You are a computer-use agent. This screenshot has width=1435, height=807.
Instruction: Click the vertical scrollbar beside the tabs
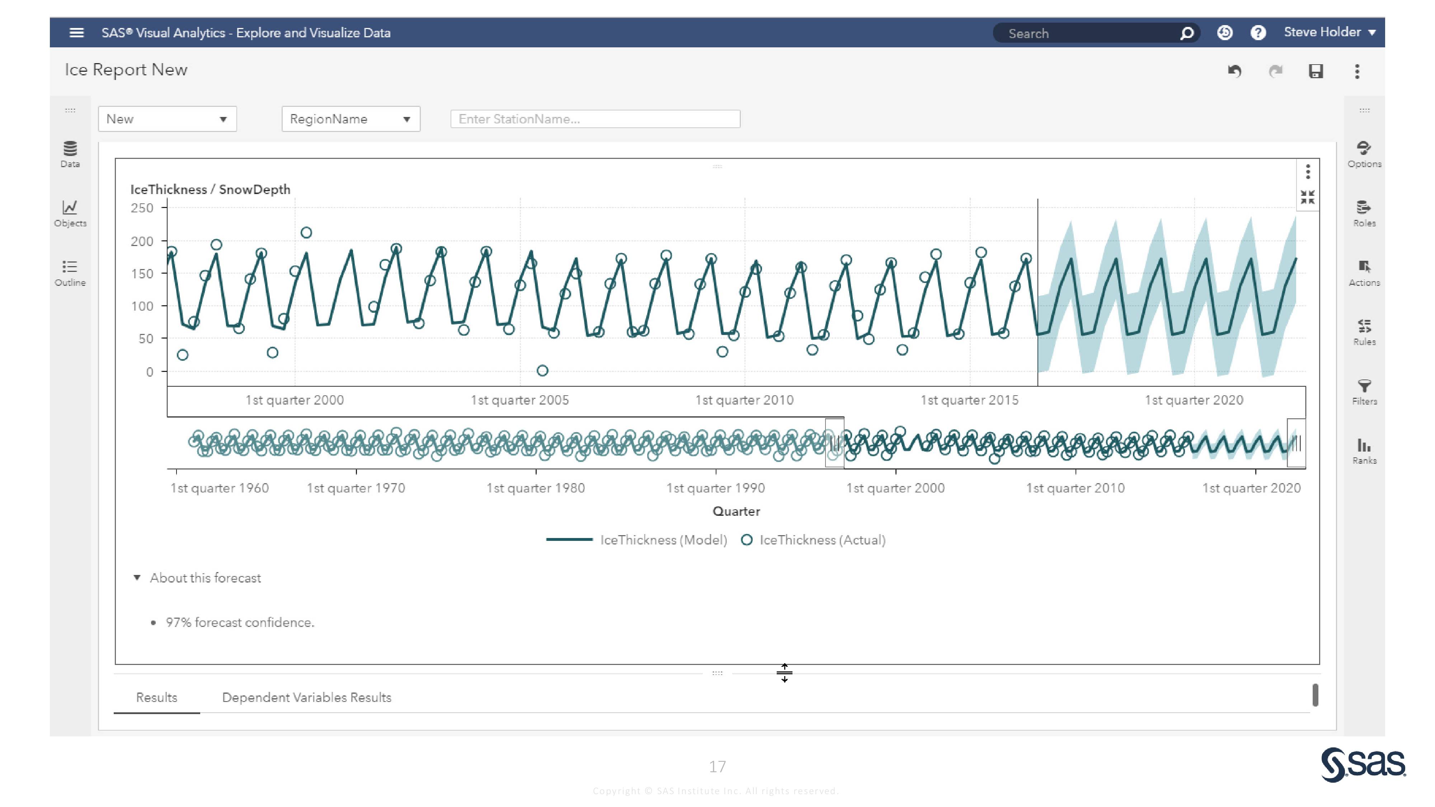[x=1315, y=695]
